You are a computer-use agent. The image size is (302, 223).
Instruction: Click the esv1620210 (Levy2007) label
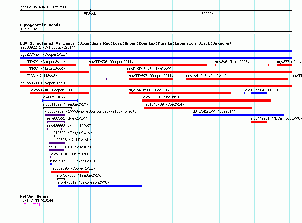coord(70,147)
